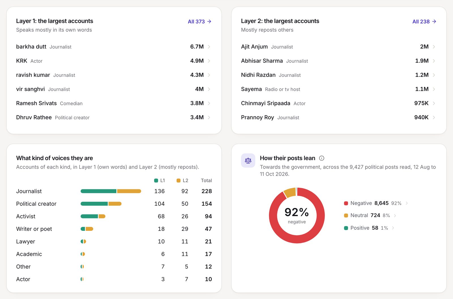This screenshot has height=299, width=453.
Task: Open chevron beside Positive 1%
Action: [393, 228]
